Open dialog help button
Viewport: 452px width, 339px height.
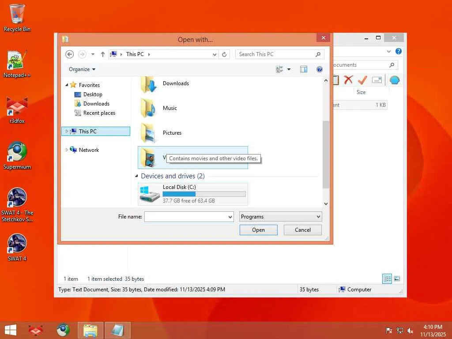pos(320,69)
